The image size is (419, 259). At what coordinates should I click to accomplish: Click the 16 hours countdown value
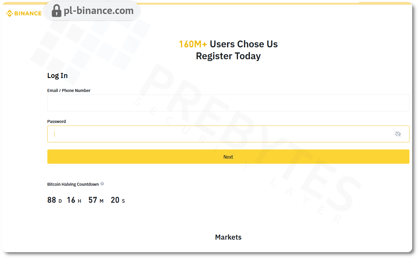[x=71, y=200]
